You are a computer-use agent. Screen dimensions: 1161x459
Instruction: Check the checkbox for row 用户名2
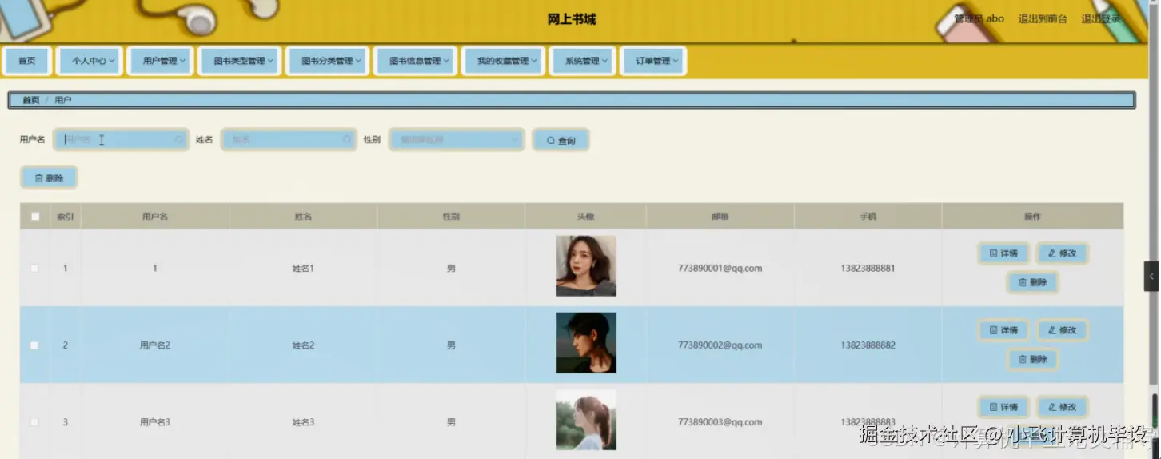click(x=34, y=345)
